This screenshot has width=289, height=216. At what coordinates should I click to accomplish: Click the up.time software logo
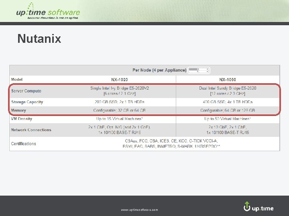coord(48,11)
